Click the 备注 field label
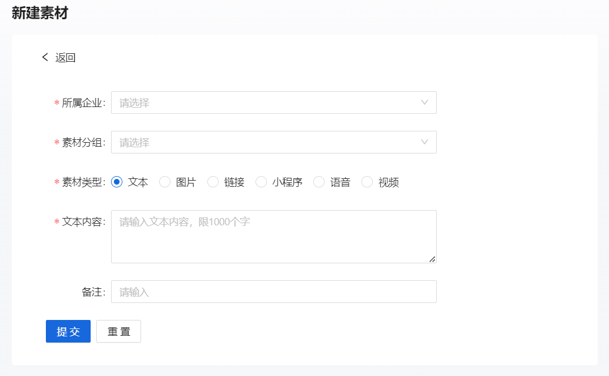The image size is (609, 376). pos(93,292)
